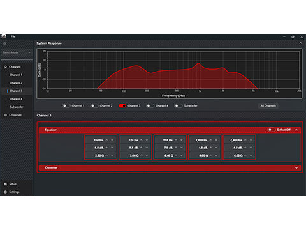The height and width of the screenshot is (230, 306).
Task: Open the hamburger menu in the sidebar
Action: 4,43
